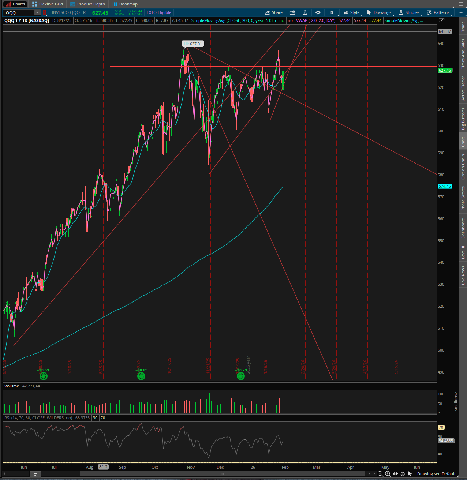The height and width of the screenshot is (480, 467).
Task: Click the red clipboard link icon by QQQ
Action: [x=45, y=12]
